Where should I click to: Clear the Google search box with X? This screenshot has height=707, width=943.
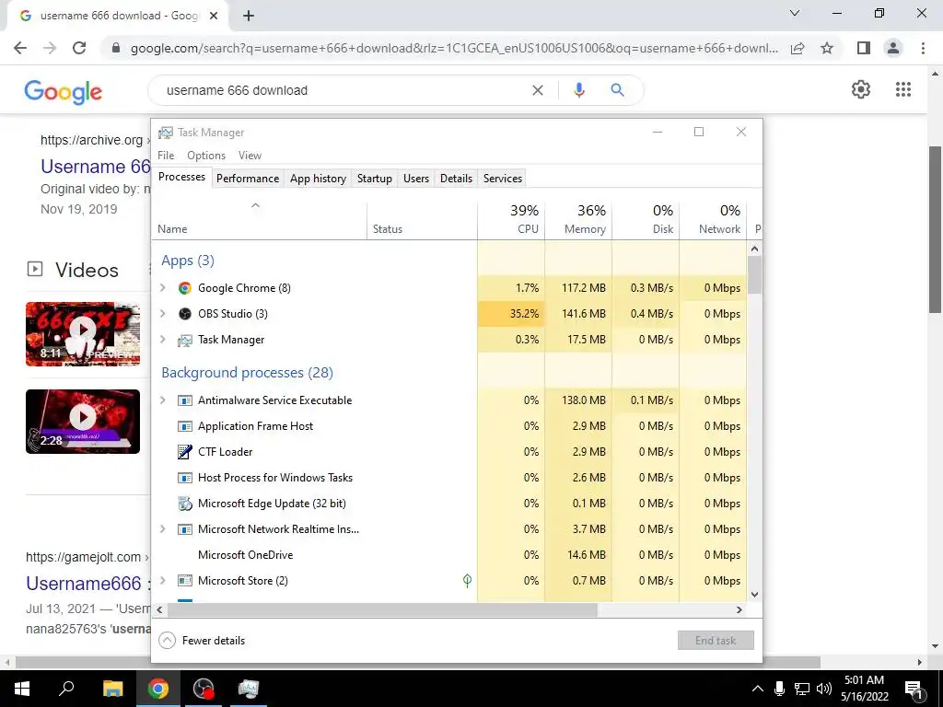click(x=538, y=90)
